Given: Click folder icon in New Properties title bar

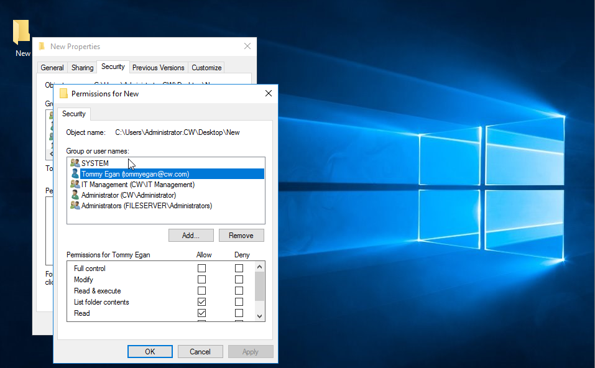Looking at the screenshot, I should coord(42,47).
